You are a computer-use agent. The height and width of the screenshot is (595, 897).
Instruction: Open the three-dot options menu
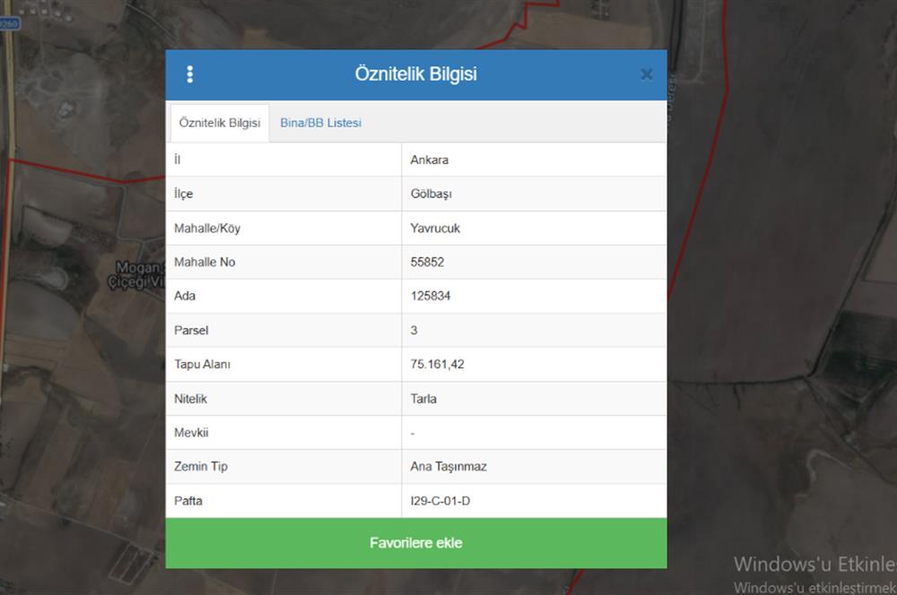coord(189,74)
